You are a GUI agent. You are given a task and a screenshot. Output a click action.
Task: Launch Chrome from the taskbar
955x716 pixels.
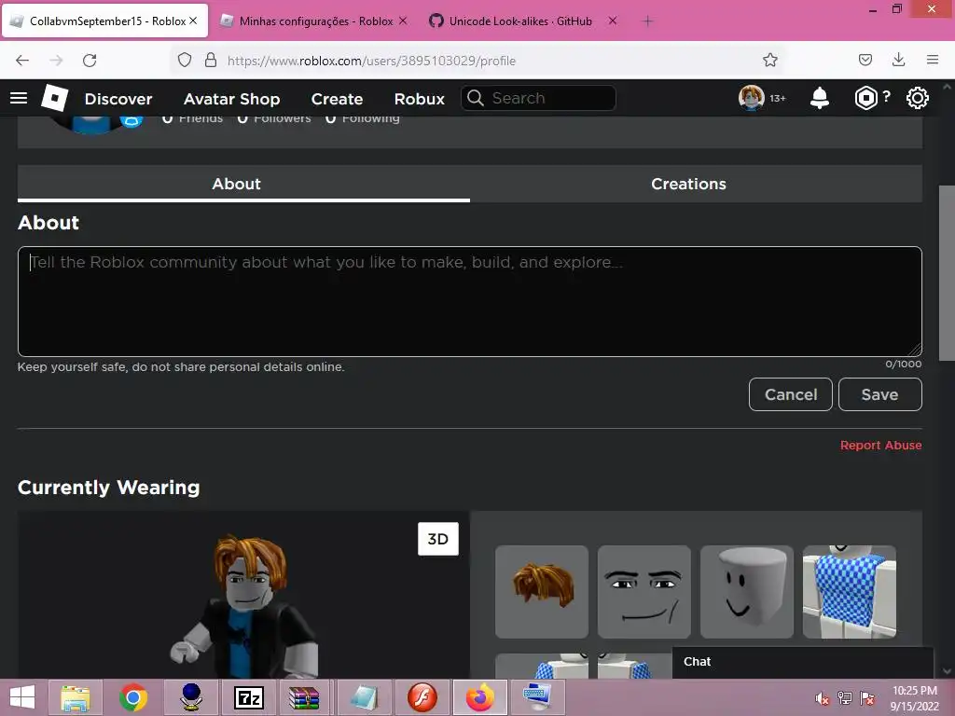pos(132,697)
